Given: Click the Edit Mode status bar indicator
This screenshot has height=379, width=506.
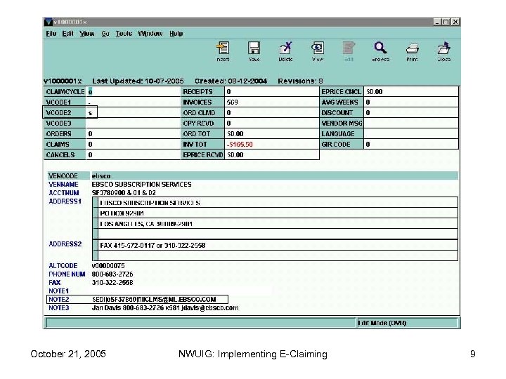Looking at the screenshot, I should point(407,323).
